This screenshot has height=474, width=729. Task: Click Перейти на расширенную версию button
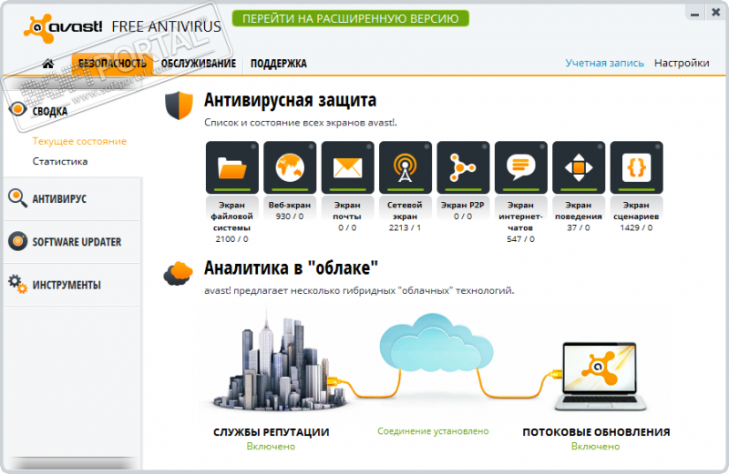coord(351,18)
